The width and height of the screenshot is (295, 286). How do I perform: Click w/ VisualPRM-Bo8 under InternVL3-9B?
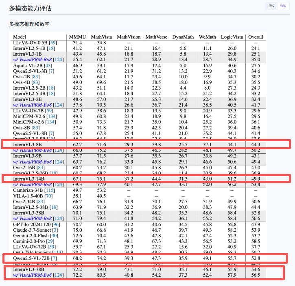tap(33, 162)
